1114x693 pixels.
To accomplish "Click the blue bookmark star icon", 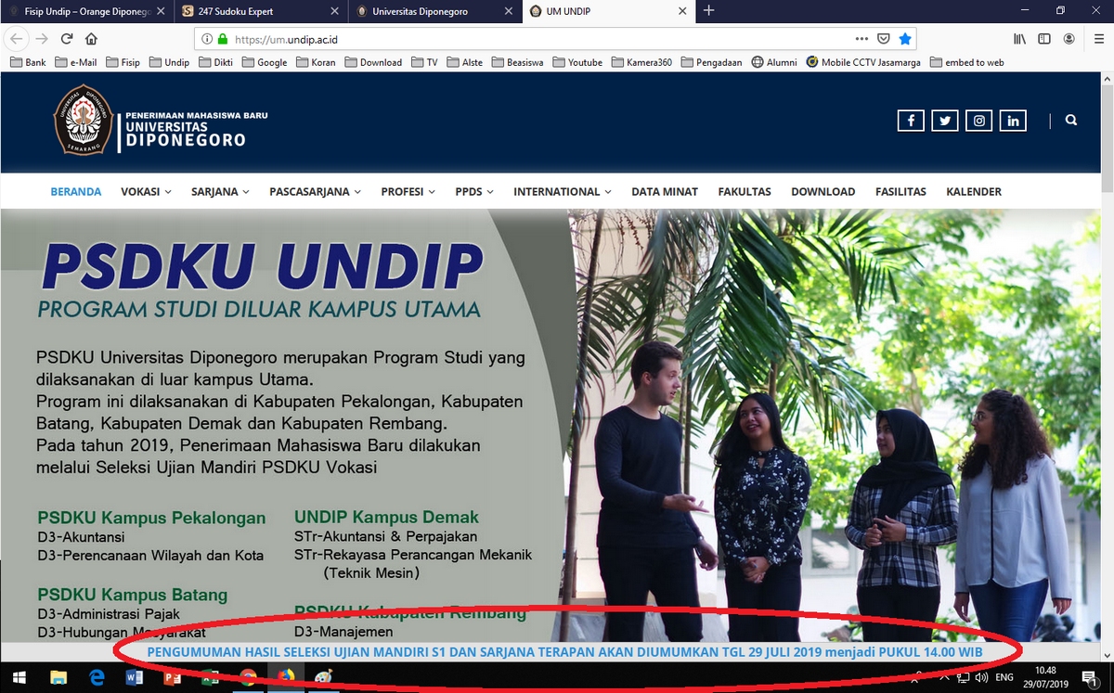I will 905,39.
